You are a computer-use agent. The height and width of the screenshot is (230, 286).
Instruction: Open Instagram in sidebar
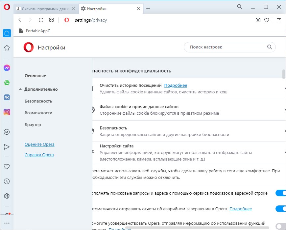pyautogui.click(x=7, y=112)
